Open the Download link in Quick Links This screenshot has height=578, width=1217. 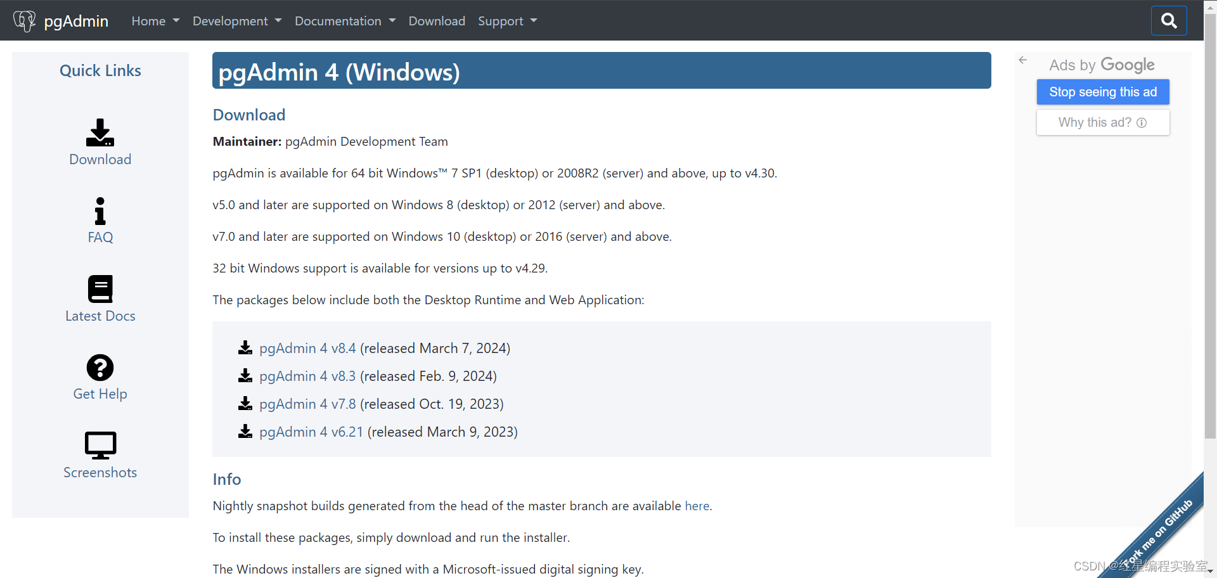[x=100, y=159]
